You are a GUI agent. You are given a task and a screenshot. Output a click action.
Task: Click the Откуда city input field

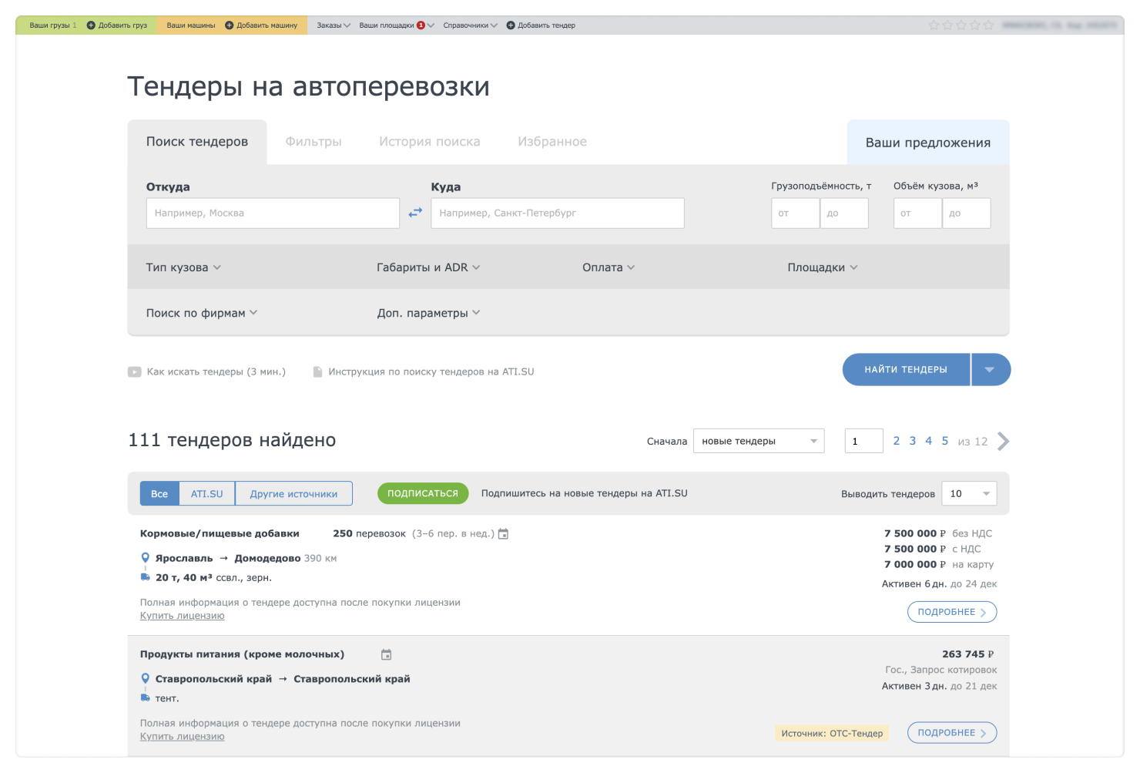point(273,213)
